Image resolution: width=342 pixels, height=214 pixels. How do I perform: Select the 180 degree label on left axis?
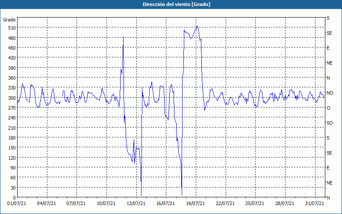click(12, 138)
